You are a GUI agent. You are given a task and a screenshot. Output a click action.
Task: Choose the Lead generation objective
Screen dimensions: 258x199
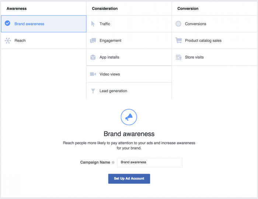[x=113, y=91]
